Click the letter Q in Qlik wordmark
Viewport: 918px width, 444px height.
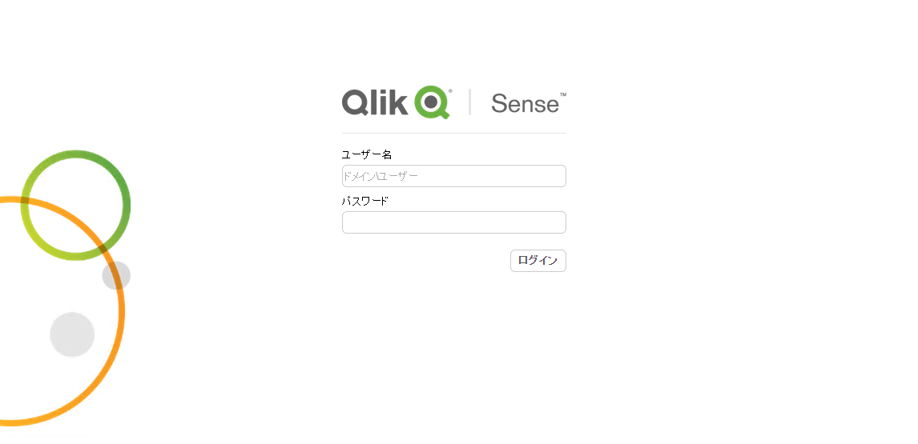click(x=356, y=102)
